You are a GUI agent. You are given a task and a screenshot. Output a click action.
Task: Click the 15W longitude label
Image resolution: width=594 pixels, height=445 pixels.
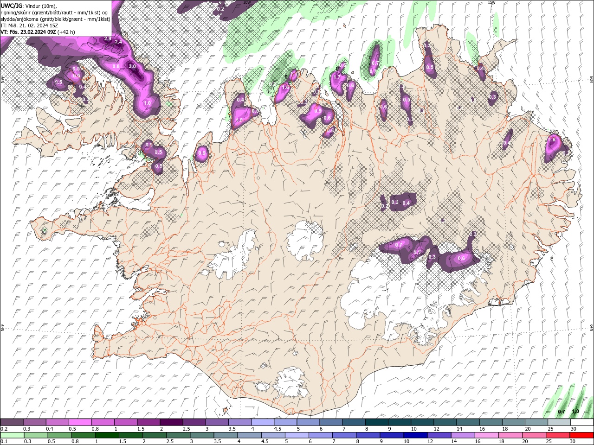point(491,2)
